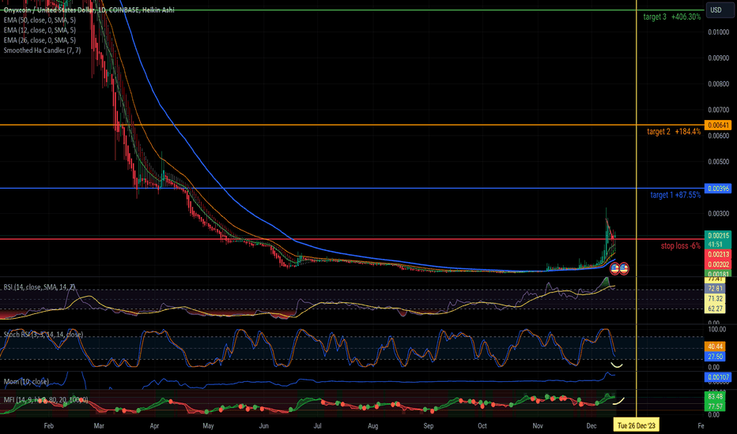Click the Feb label on the time axis
This screenshot has width=737, height=434.
[x=48, y=425]
